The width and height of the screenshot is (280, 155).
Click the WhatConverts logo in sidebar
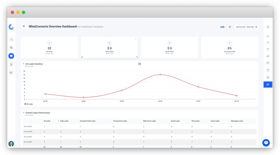pos(11,27)
